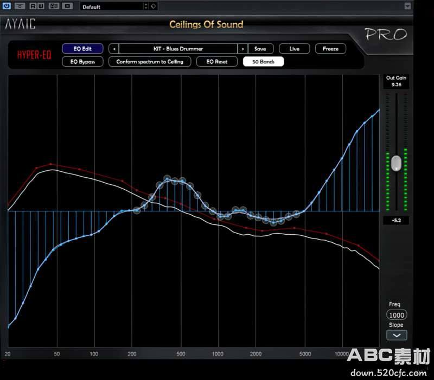Screen dimensions: 434x380
Task: Click the 50 Bands button
Action: pos(263,62)
